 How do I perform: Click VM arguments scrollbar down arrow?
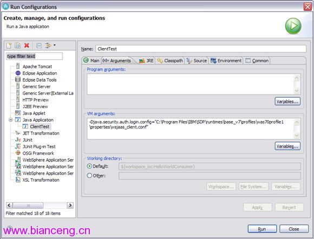coord(297,135)
